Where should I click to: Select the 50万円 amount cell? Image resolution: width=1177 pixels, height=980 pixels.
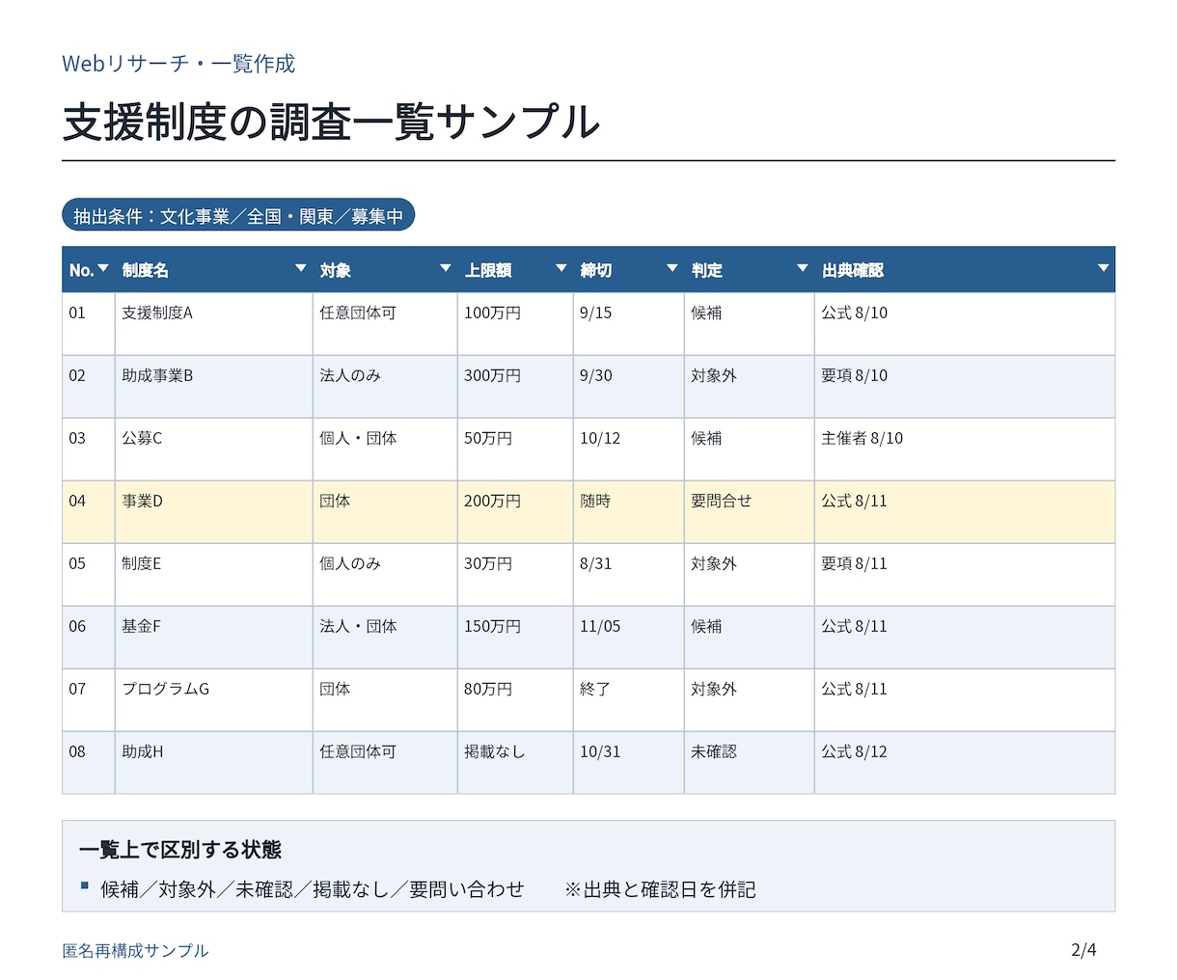pos(515,449)
